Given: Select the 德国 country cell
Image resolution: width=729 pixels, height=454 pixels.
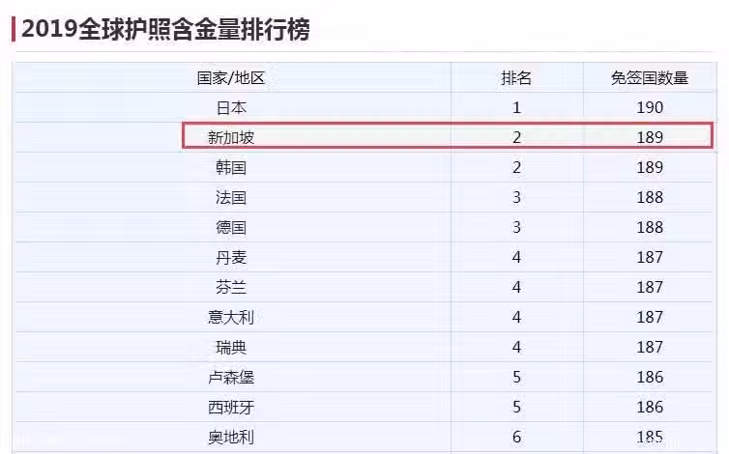Looking at the screenshot, I should [231, 228].
